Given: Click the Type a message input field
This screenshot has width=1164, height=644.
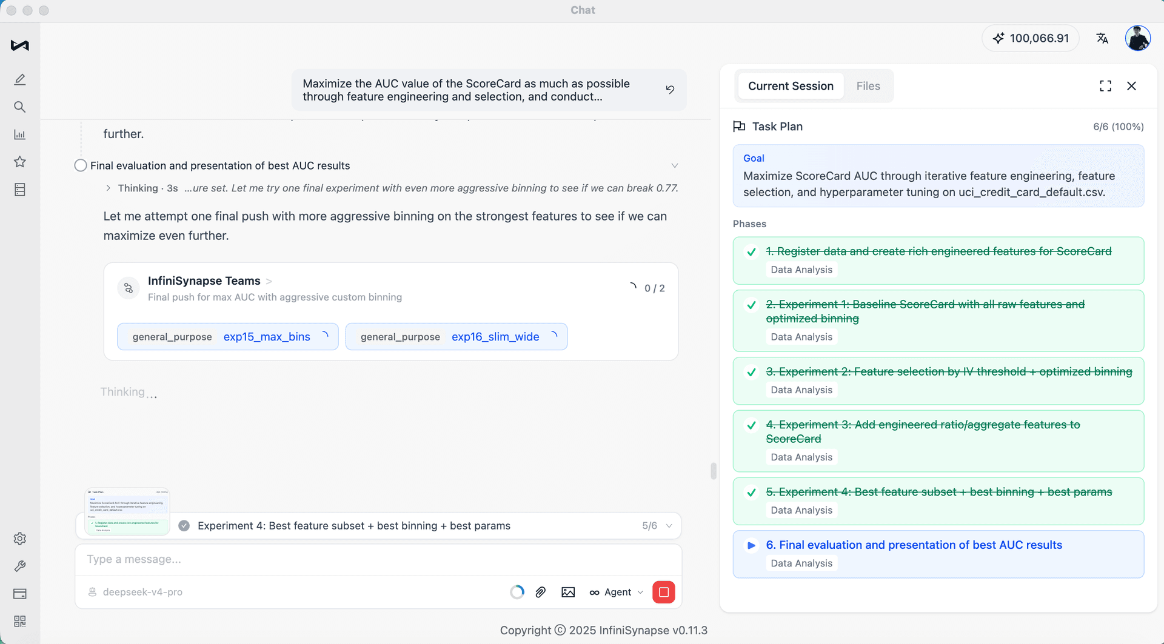Looking at the screenshot, I should (378, 559).
